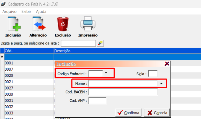Open the Arquivo menu
The image size is (201, 119).
(9, 12)
